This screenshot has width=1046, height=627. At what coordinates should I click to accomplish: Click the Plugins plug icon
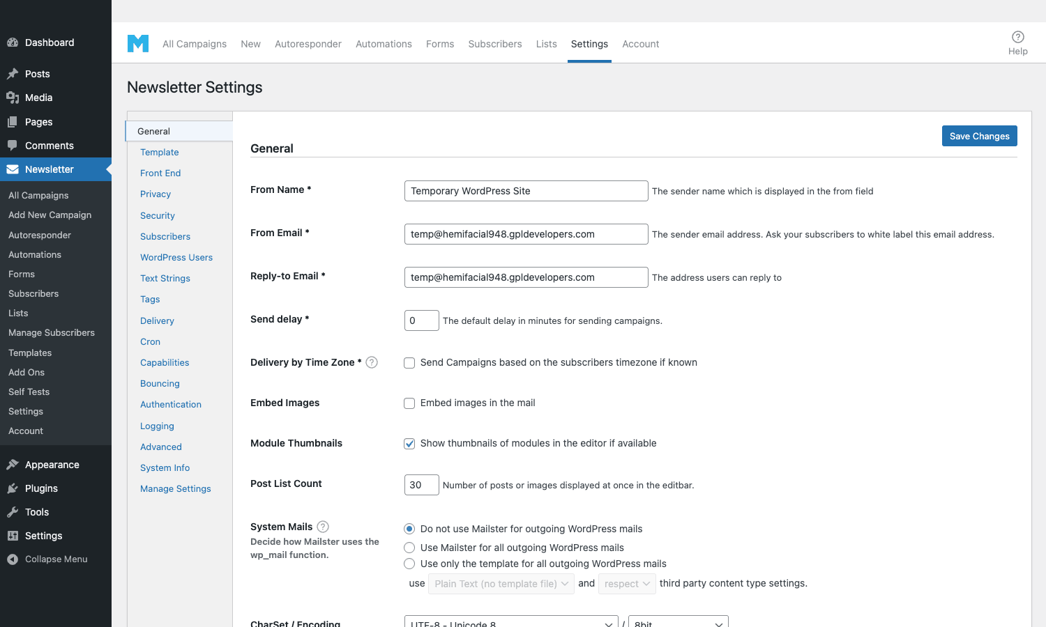tap(13, 488)
